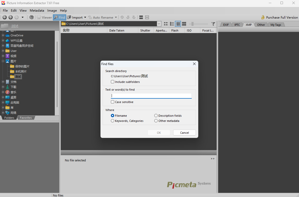Click the OK button in Find files
The width and height of the screenshot is (299, 197).
tap(159, 133)
